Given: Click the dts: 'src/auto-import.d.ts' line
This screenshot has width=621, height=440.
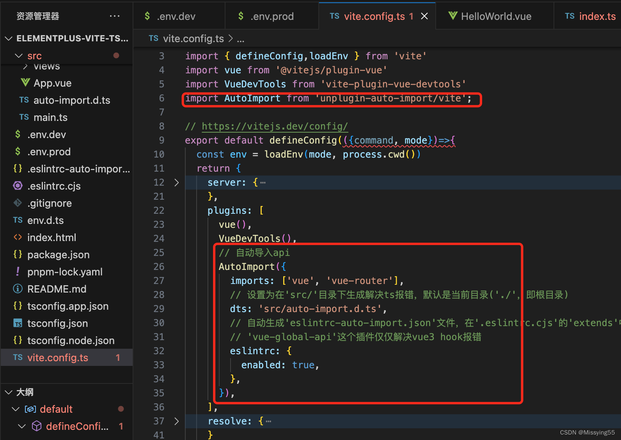Looking at the screenshot, I should click(x=308, y=309).
